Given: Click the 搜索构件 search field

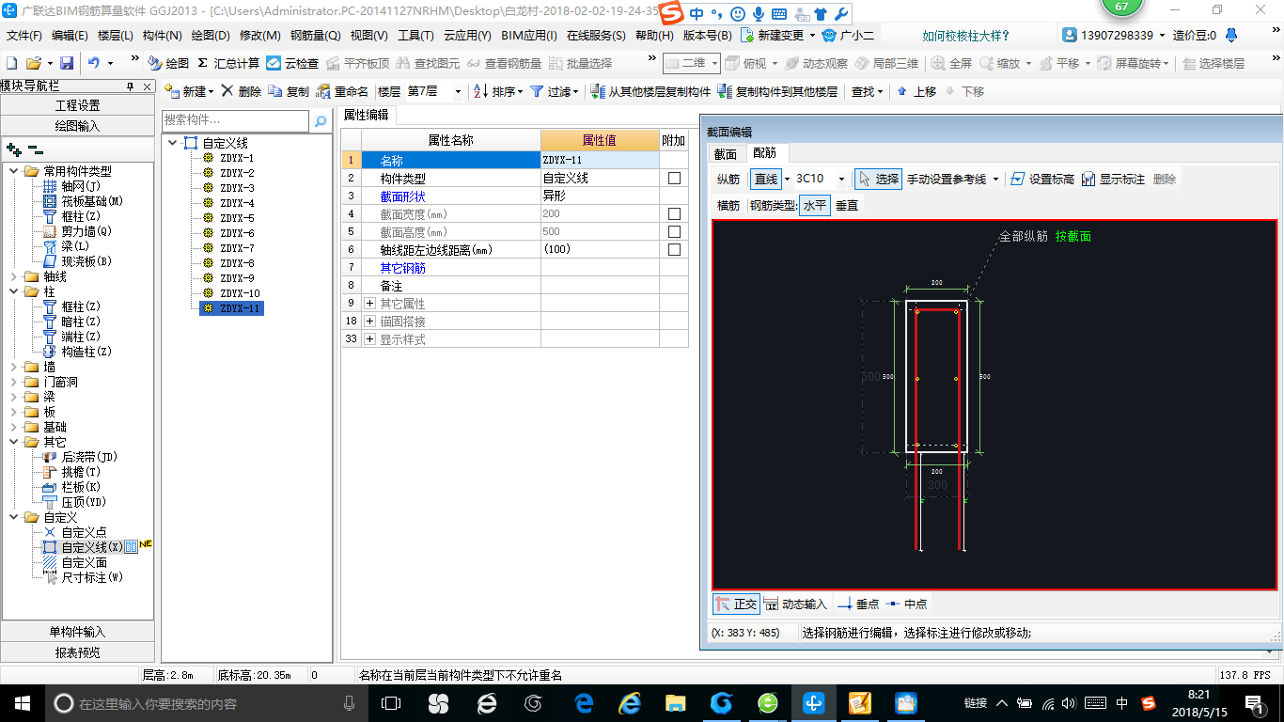Looking at the screenshot, I should [235, 120].
